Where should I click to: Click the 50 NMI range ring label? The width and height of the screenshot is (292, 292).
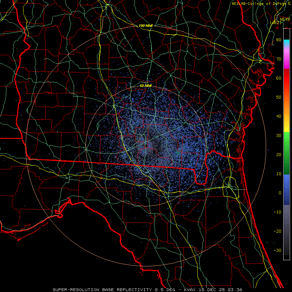tap(146, 86)
